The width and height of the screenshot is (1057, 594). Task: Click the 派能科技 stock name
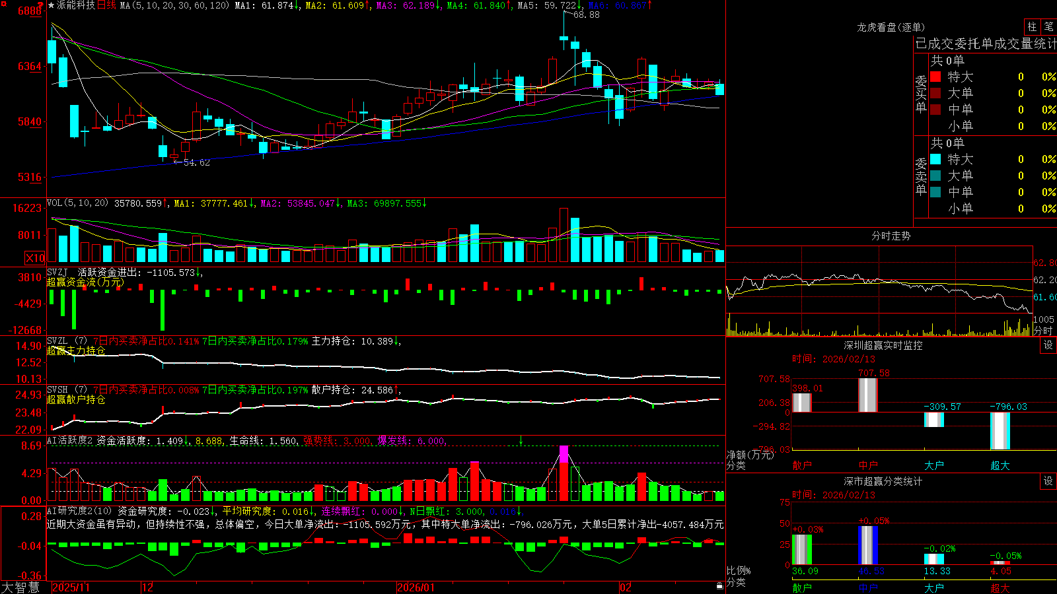(x=76, y=5)
